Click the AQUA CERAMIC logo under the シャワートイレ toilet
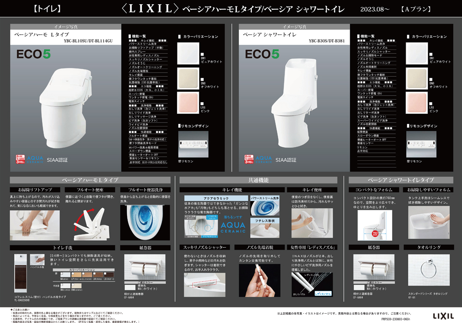The width and height of the screenshot is (462, 323). 264,159
